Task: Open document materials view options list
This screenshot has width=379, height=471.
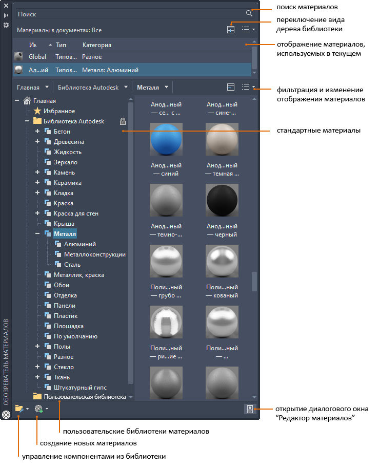Action: [248, 30]
